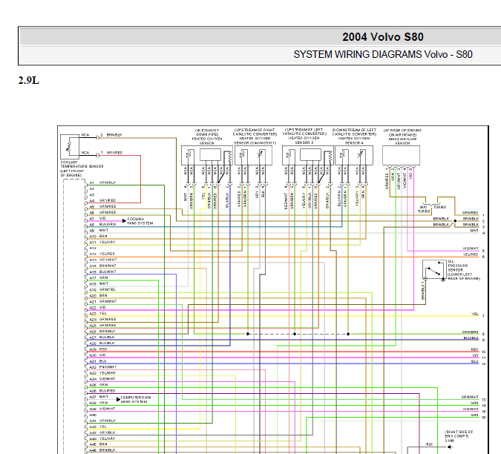The image size is (501, 454).
Task: Click the oxygen sensor 4 component box
Action: (x=354, y=156)
